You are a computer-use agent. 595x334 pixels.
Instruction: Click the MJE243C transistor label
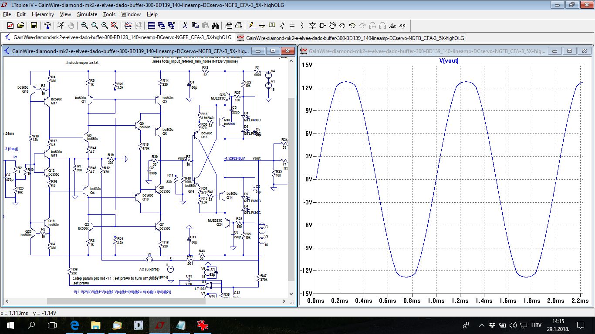(218, 98)
